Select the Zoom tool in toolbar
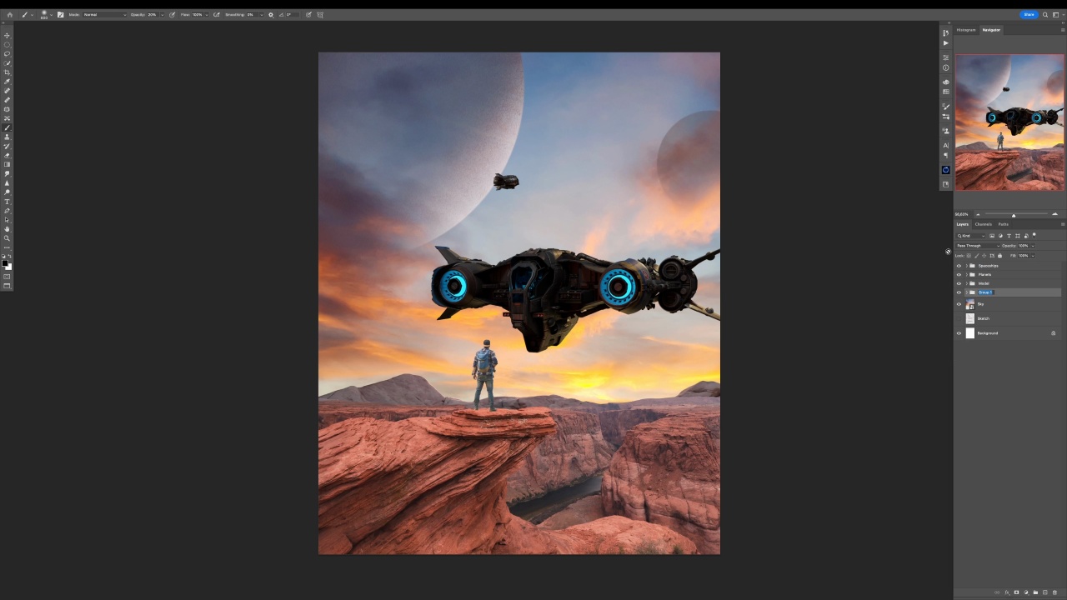1067x600 pixels. (x=8, y=238)
